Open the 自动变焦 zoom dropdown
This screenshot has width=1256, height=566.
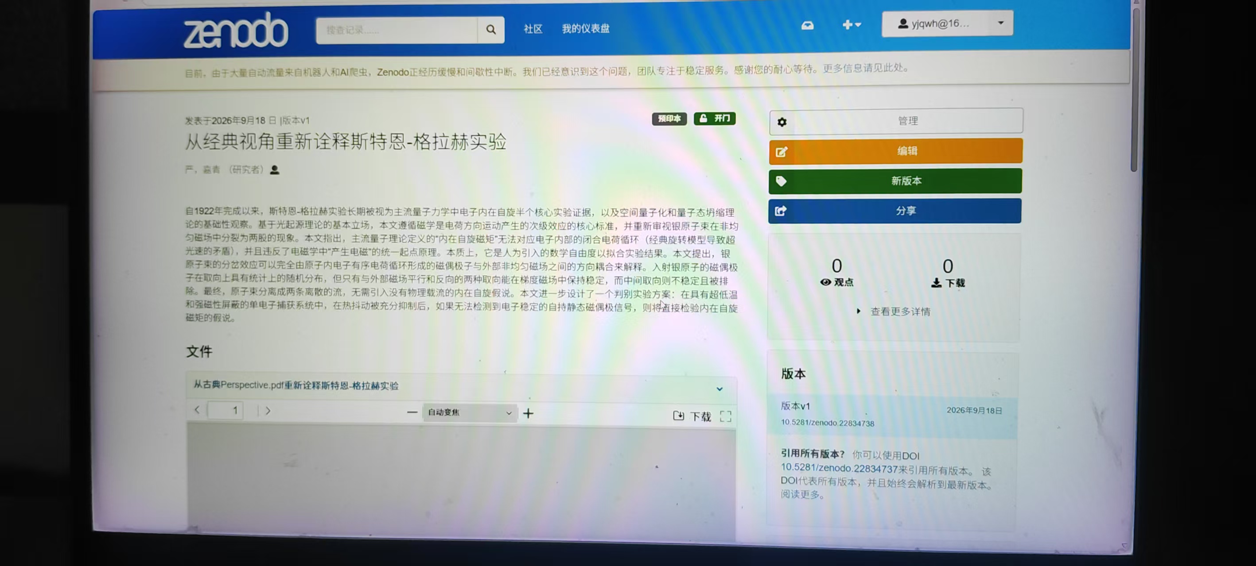click(x=470, y=412)
